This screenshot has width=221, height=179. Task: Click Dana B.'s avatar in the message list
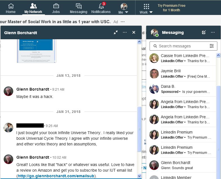click(x=154, y=89)
